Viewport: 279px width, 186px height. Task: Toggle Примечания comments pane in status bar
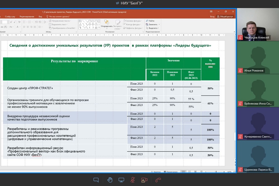(171, 172)
